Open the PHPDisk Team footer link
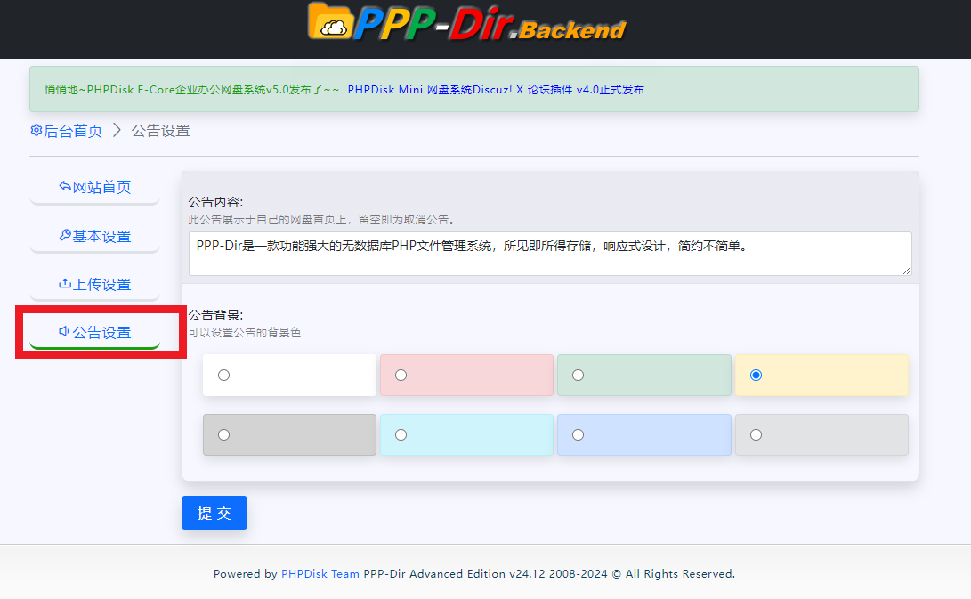This screenshot has width=971, height=599. coord(320,574)
